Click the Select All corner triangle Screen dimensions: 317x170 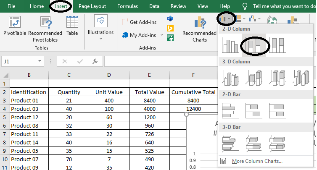coord(5,75)
